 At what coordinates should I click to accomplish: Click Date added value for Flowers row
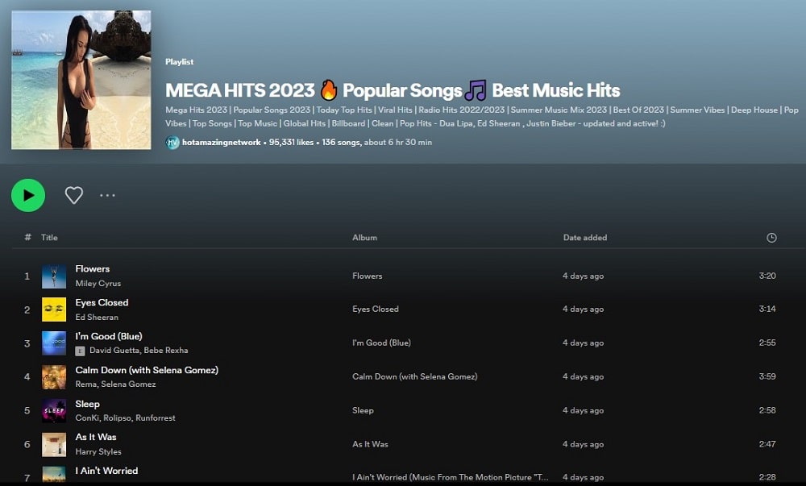tap(583, 276)
